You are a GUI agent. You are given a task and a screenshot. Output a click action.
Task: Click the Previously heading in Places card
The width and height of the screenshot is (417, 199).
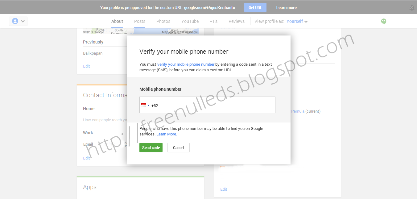(x=93, y=42)
